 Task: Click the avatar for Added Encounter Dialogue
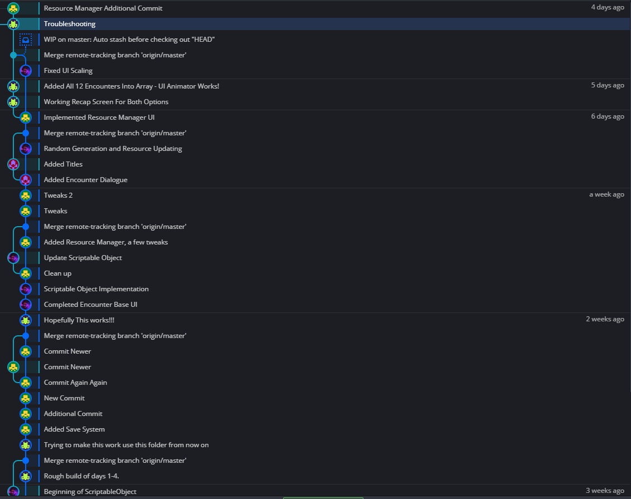pyautogui.click(x=26, y=180)
